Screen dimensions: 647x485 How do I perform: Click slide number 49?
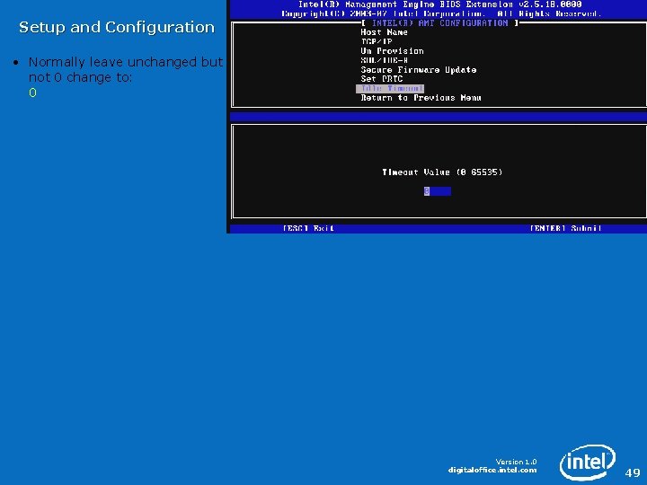click(632, 472)
